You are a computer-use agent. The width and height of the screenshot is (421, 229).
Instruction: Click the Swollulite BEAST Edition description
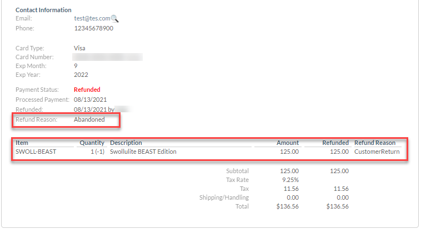(143, 152)
